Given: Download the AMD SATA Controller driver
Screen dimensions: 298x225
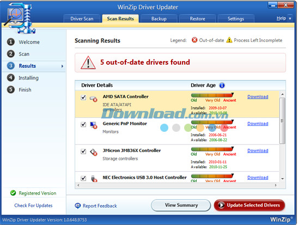Looking at the screenshot, I should pyautogui.click(x=258, y=96).
